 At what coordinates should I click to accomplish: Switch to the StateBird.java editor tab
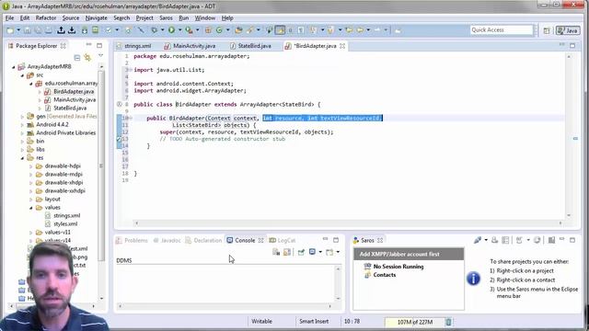250,46
